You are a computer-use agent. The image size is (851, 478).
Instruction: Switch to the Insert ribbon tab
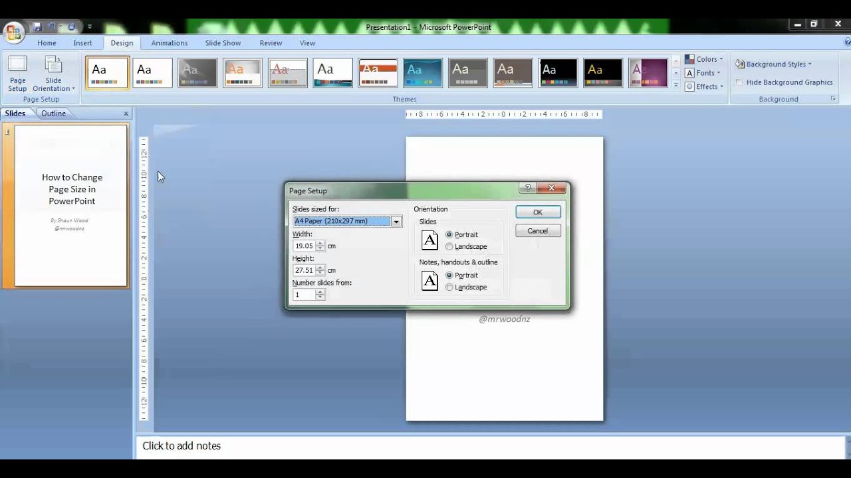coord(82,42)
